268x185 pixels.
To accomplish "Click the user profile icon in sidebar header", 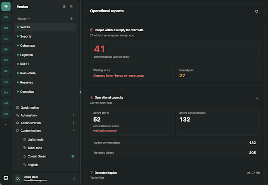I will click(71, 7).
